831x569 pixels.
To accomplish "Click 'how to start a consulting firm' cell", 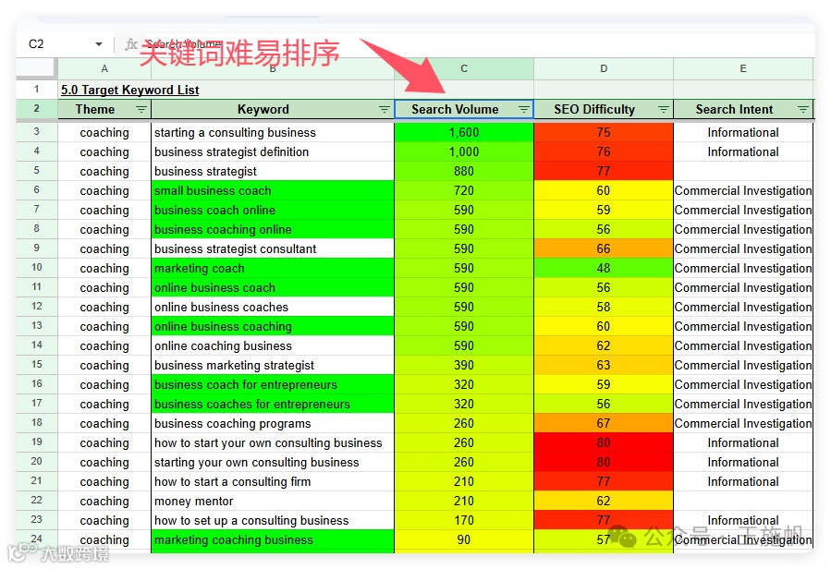I will click(273, 481).
